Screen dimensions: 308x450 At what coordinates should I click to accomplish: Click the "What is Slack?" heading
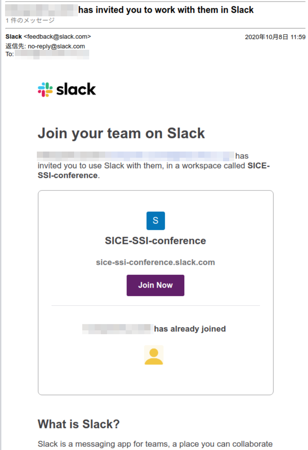point(79,424)
